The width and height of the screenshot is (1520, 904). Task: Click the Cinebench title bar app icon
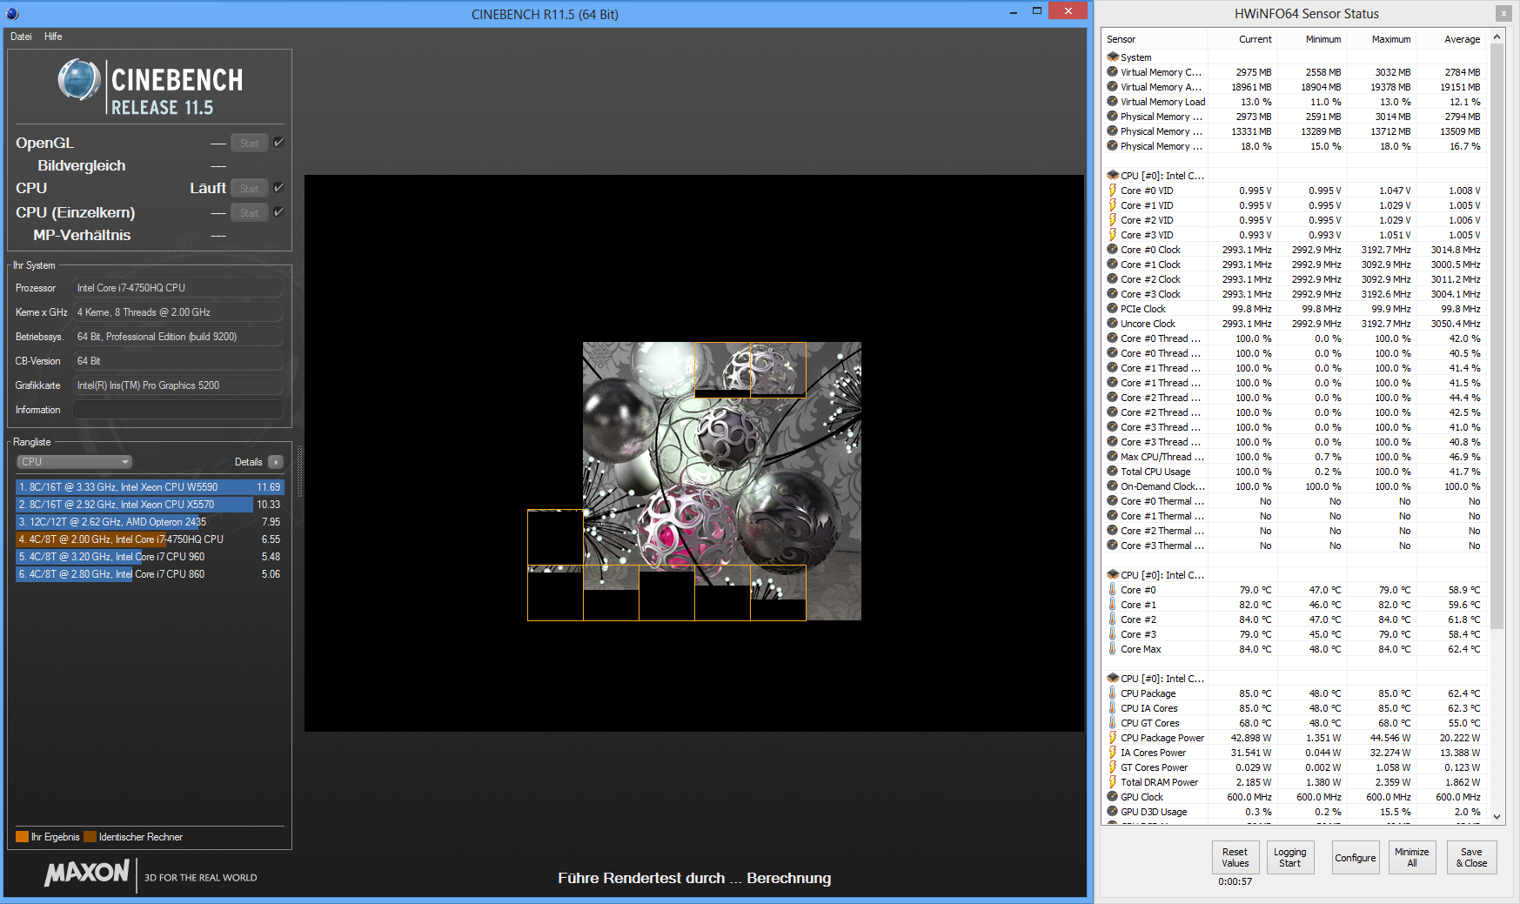(12, 14)
